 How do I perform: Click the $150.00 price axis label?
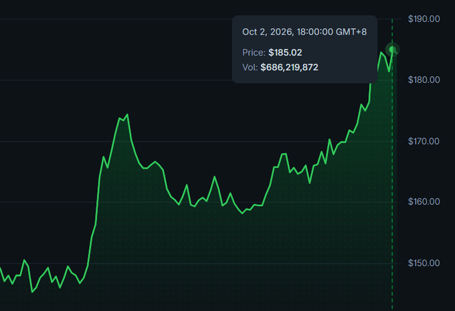[x=424, y=263]
